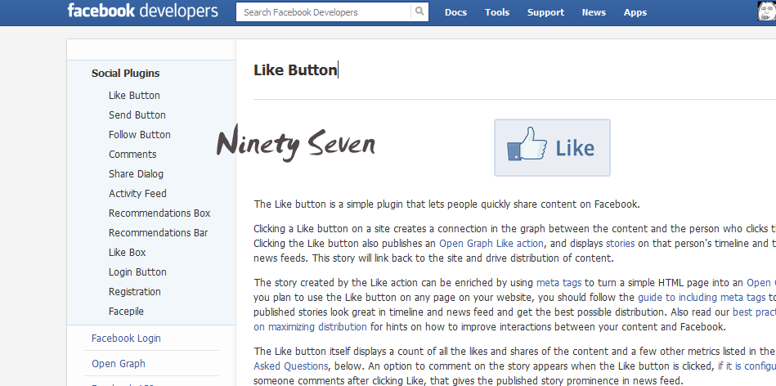Open Like Button in sidebar
Image resolution: width=776 pixels, height=386 pixels.
134,96
